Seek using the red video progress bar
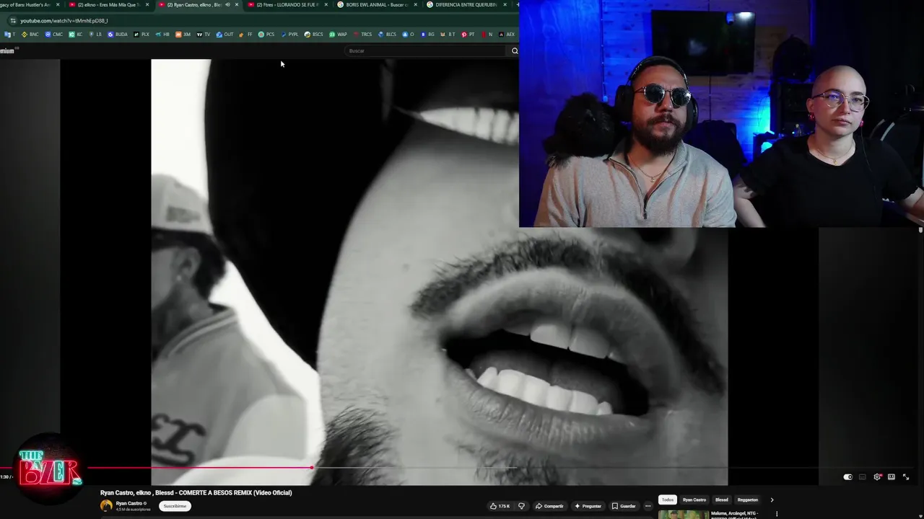This screenshot has height=519, width=924. [199, 468]
